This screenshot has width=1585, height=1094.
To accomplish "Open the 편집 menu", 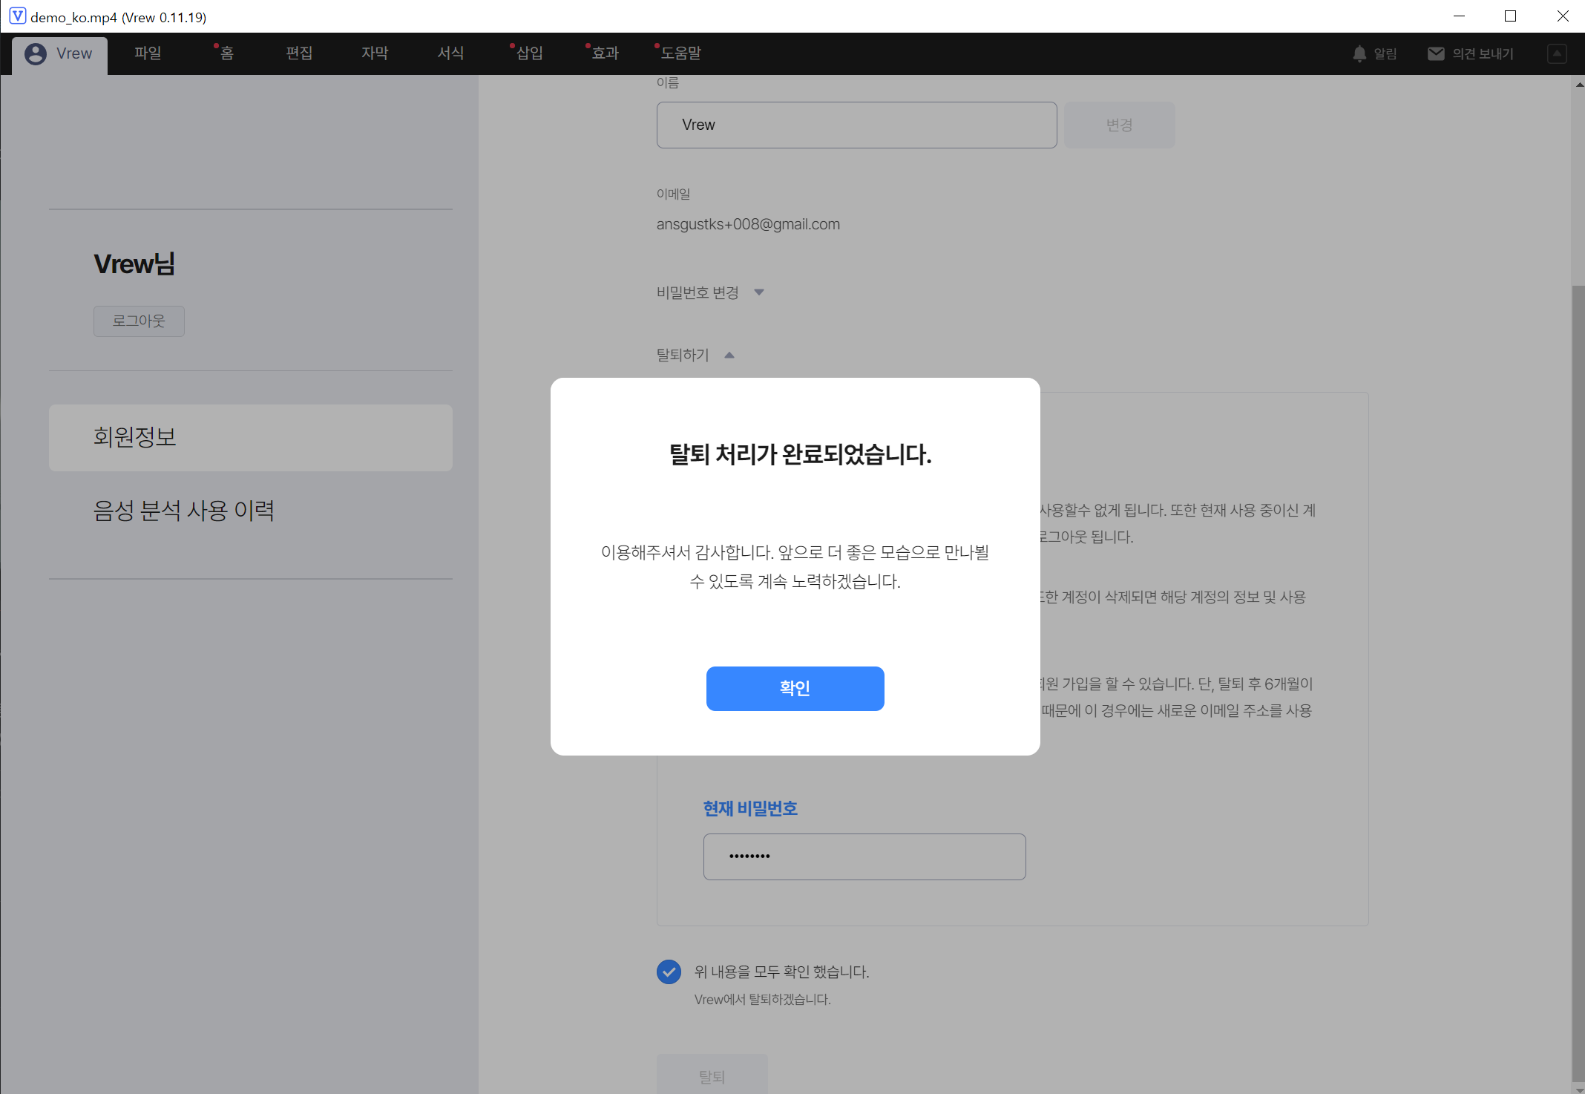I will point(298,53).
